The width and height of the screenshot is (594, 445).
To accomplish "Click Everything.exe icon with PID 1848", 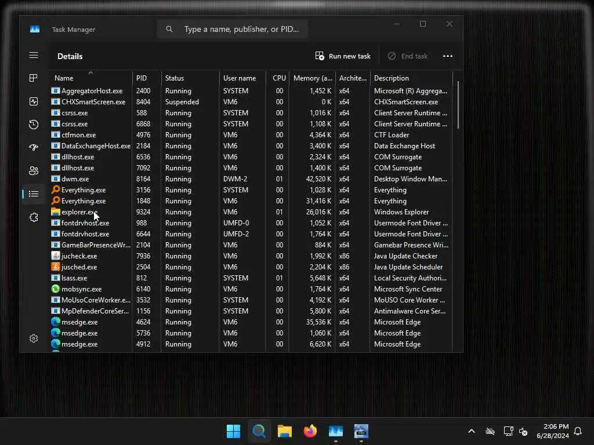I will 56,200.
